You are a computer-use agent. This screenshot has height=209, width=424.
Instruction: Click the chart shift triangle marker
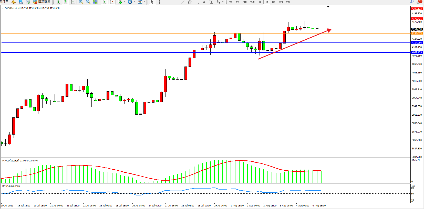point(328,7)
